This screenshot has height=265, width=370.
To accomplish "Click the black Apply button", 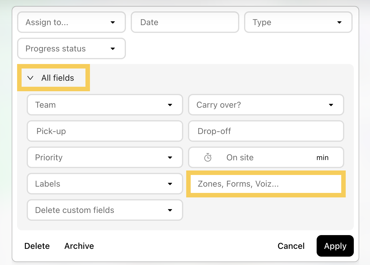I will pos(335,246).
